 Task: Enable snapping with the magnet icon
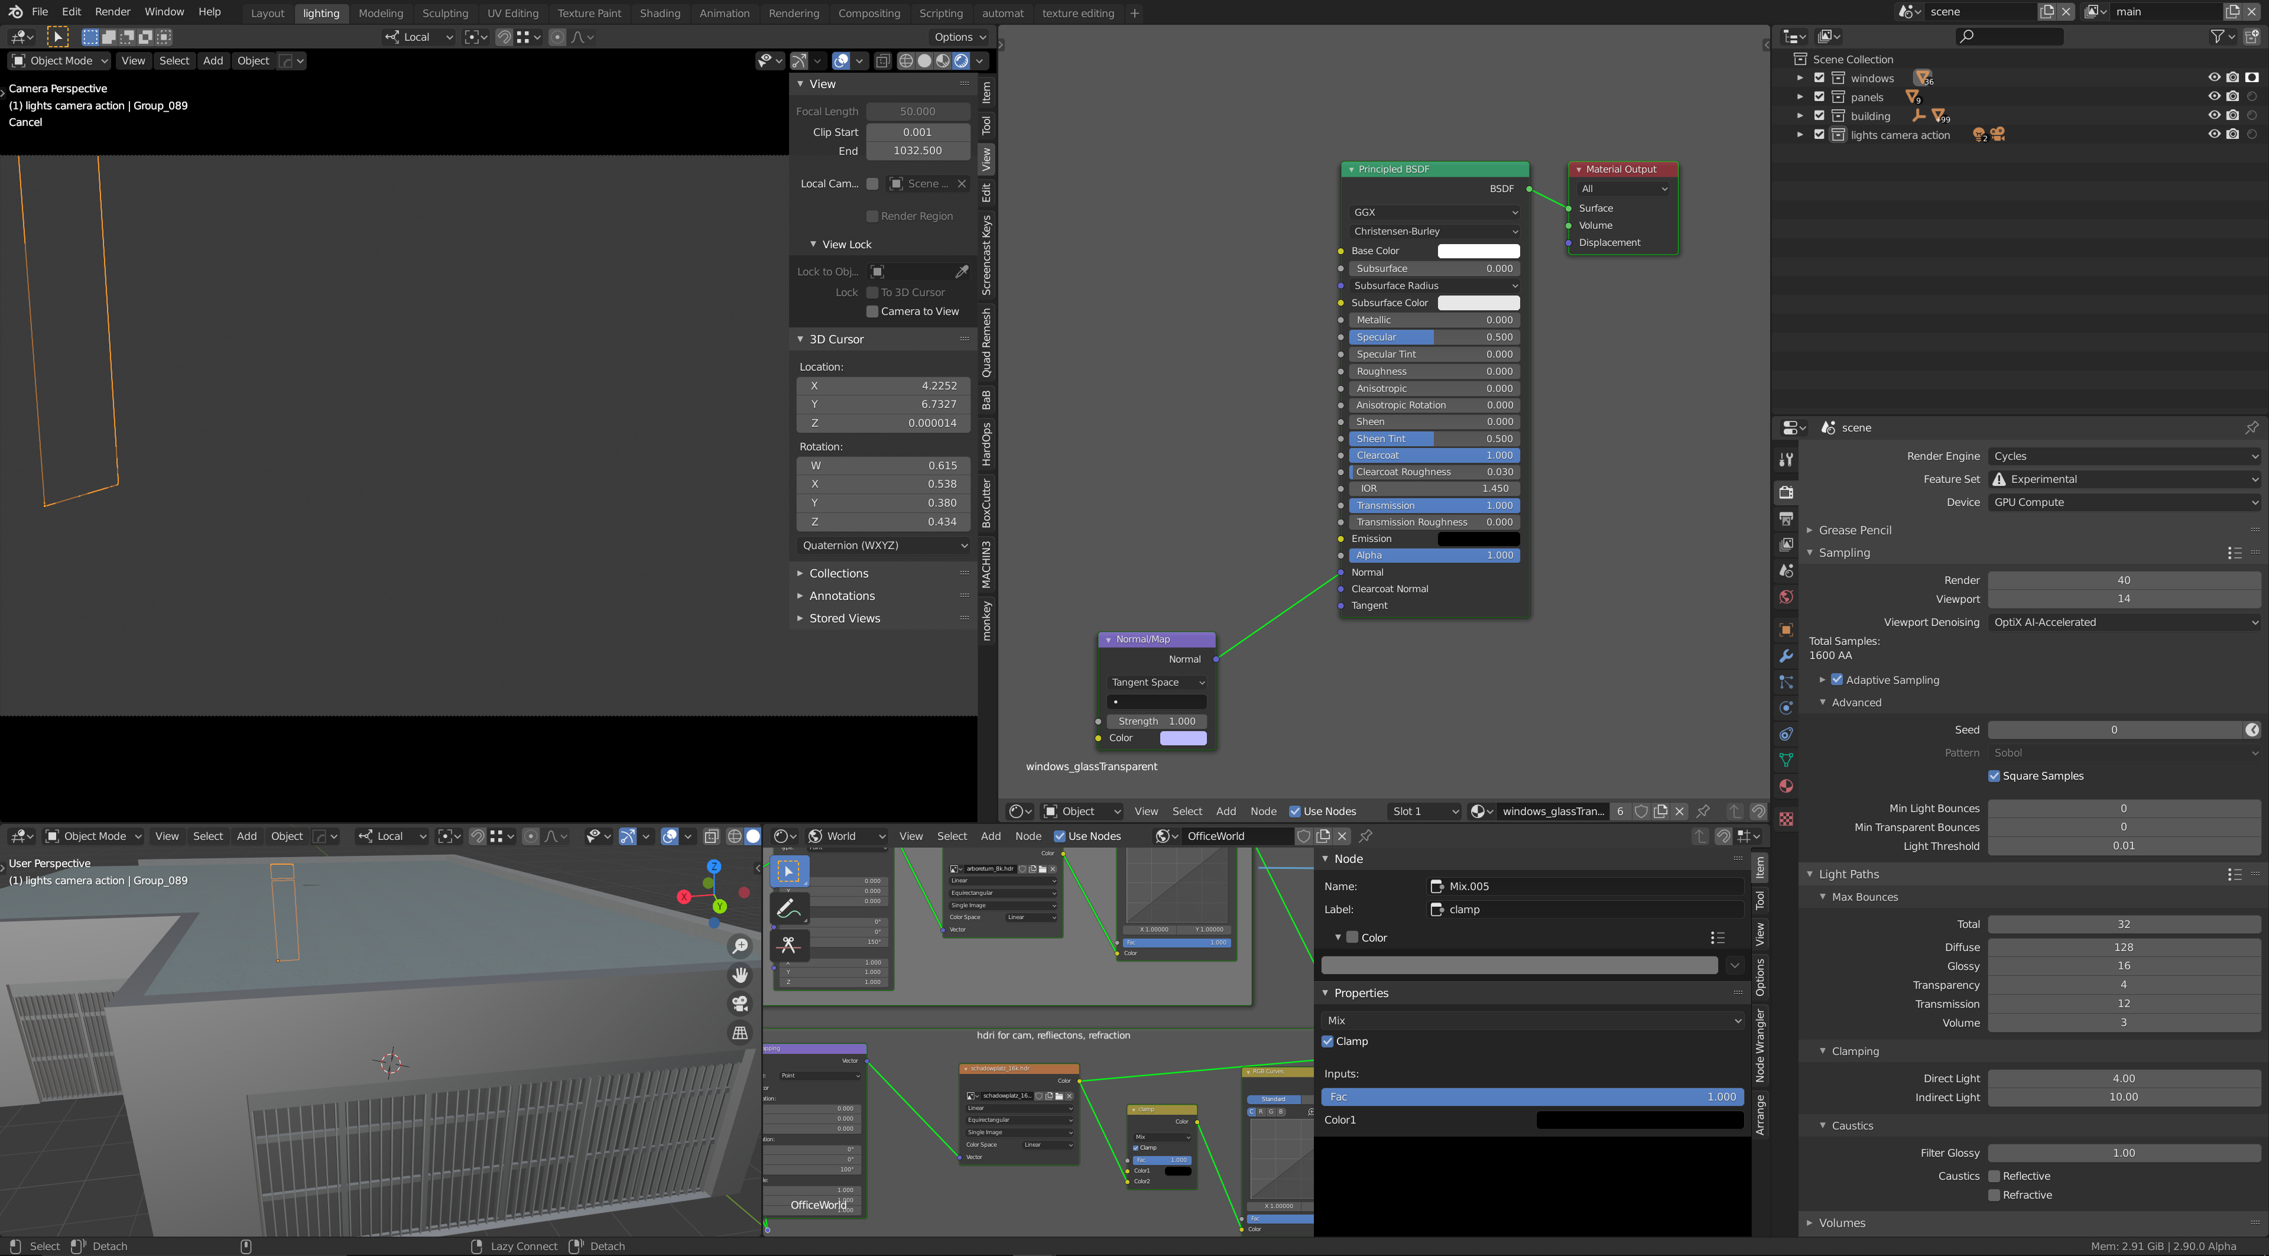504,36
